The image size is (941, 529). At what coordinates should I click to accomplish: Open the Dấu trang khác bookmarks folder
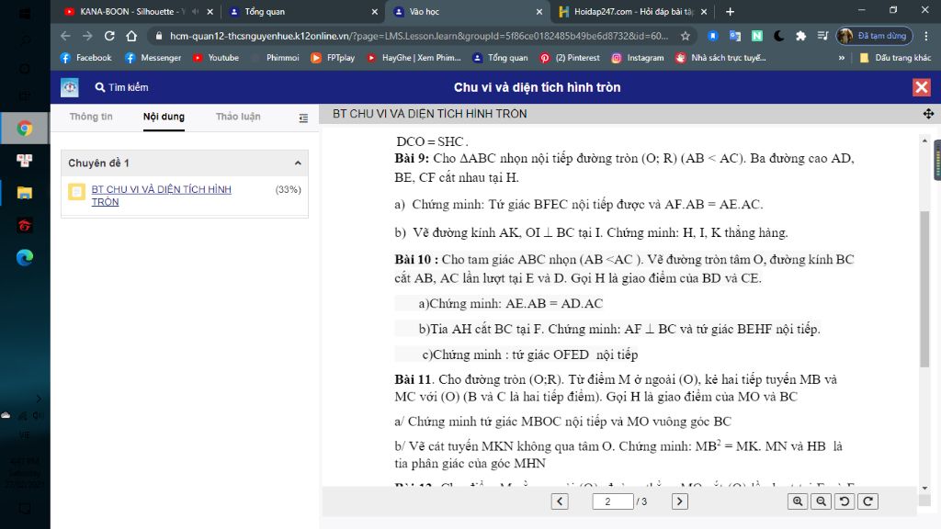coord(895,58)
